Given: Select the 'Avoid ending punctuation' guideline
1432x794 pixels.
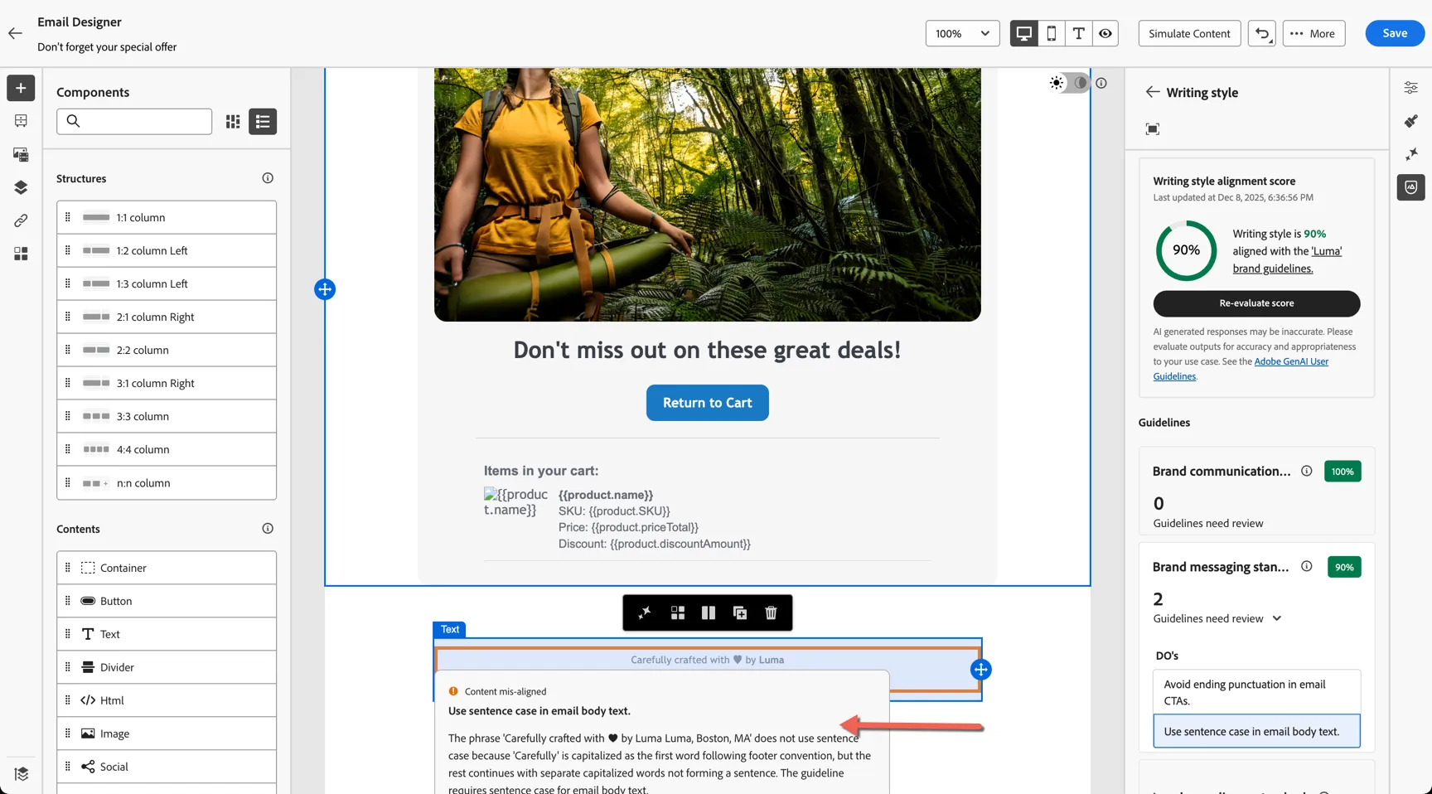Looking at the screenshot, I should (1256, 692).
